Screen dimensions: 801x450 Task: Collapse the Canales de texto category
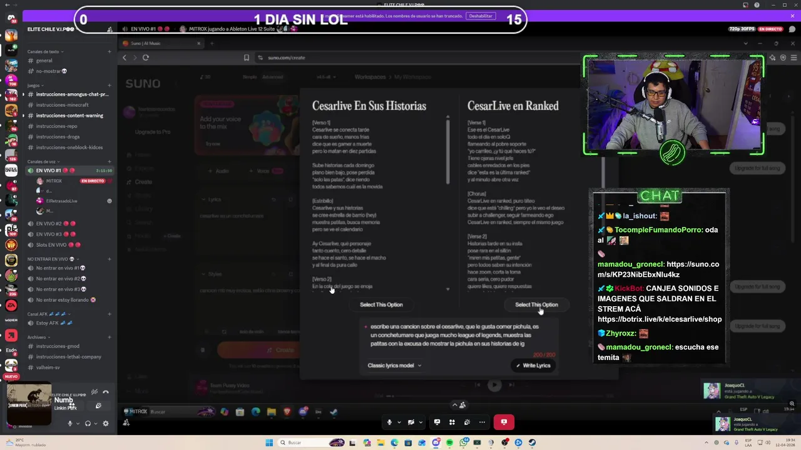(x=45, y=51)
